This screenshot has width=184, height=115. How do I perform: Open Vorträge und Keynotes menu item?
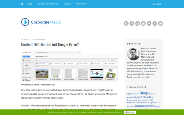48,4
